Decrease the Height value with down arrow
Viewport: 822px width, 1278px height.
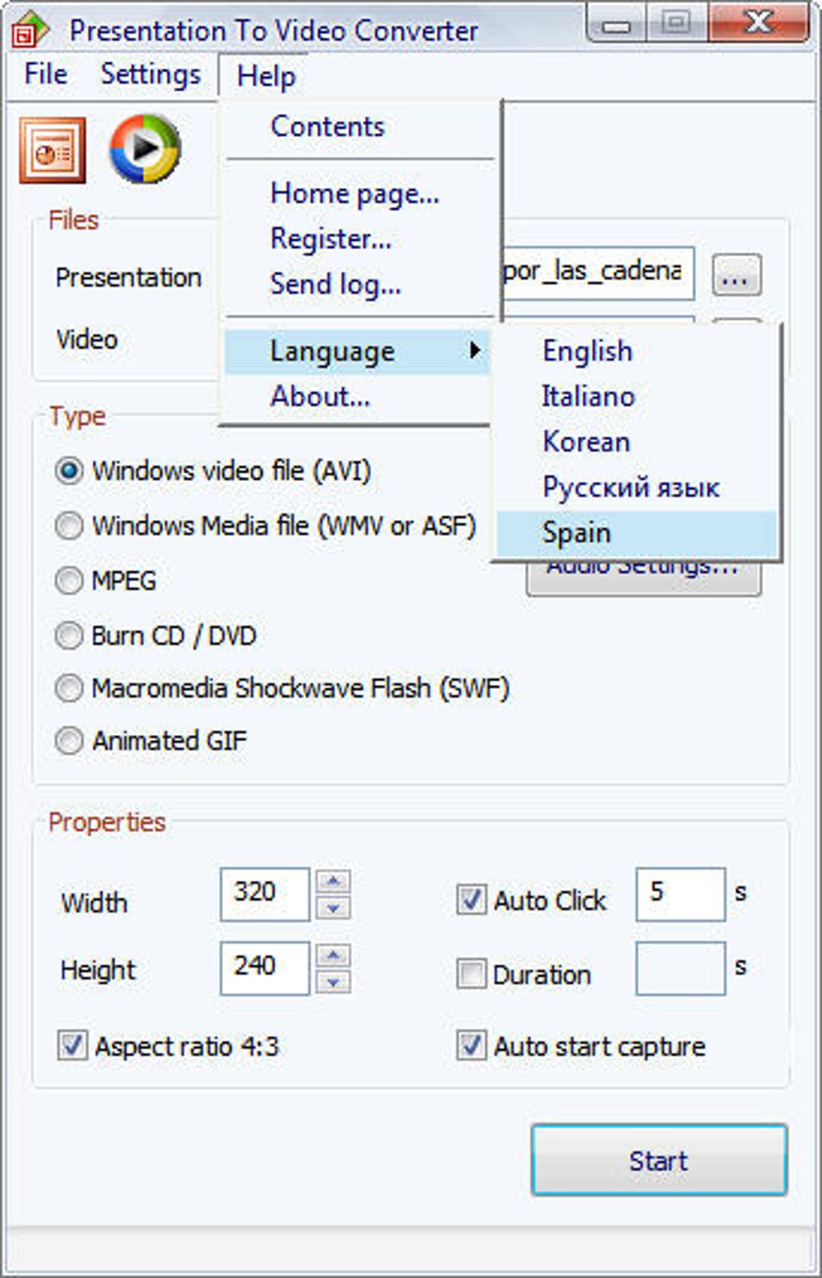tap(333, 981)
